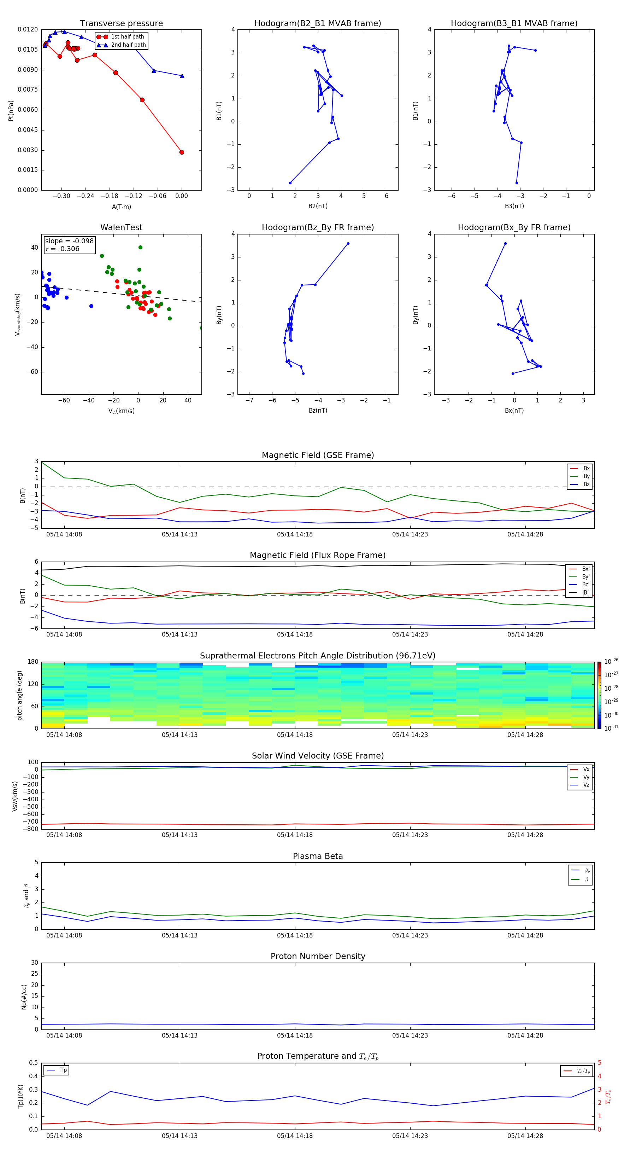Click the 'Vy' legend entry
The height and width of the screenshot is (1167, 636).
(x=580, y=777)
